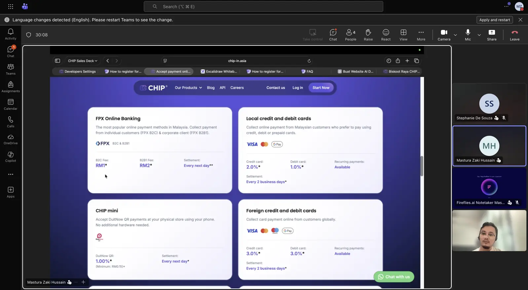Open Teams settings and more ellipsis
528x290 pixels.
pos(506,7)
